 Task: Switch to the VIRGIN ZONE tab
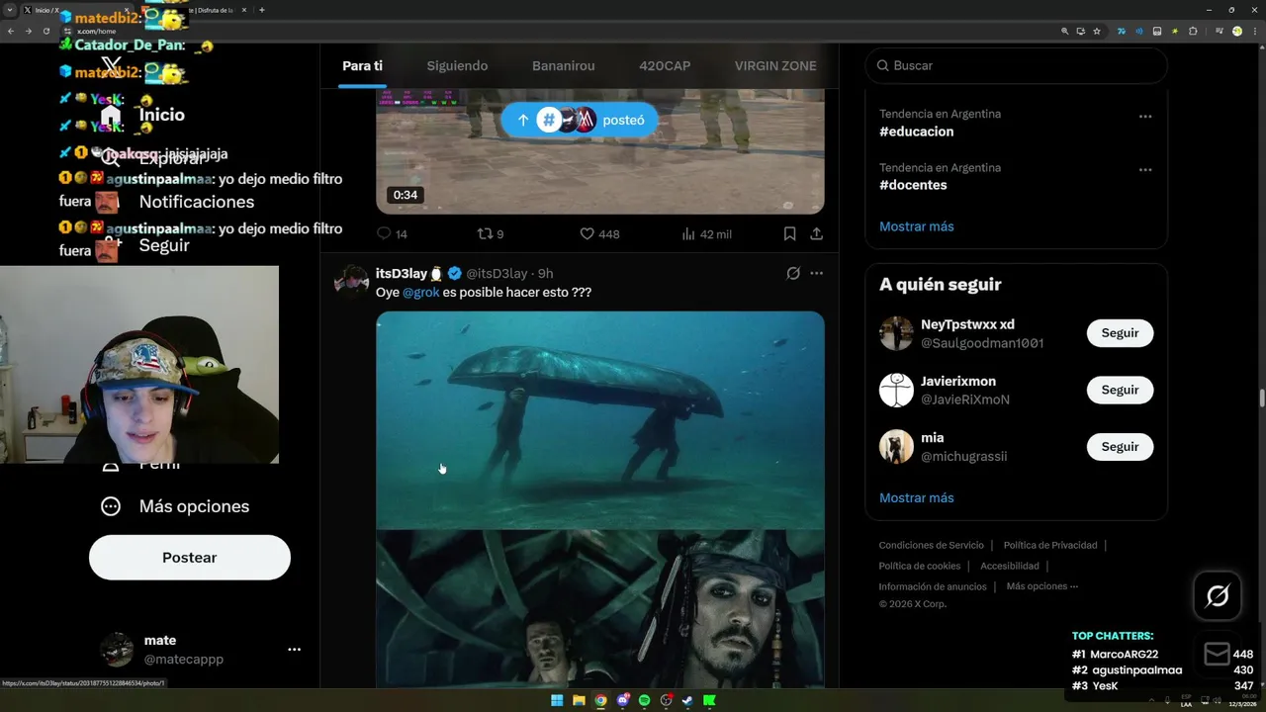(x=775, y=65)
